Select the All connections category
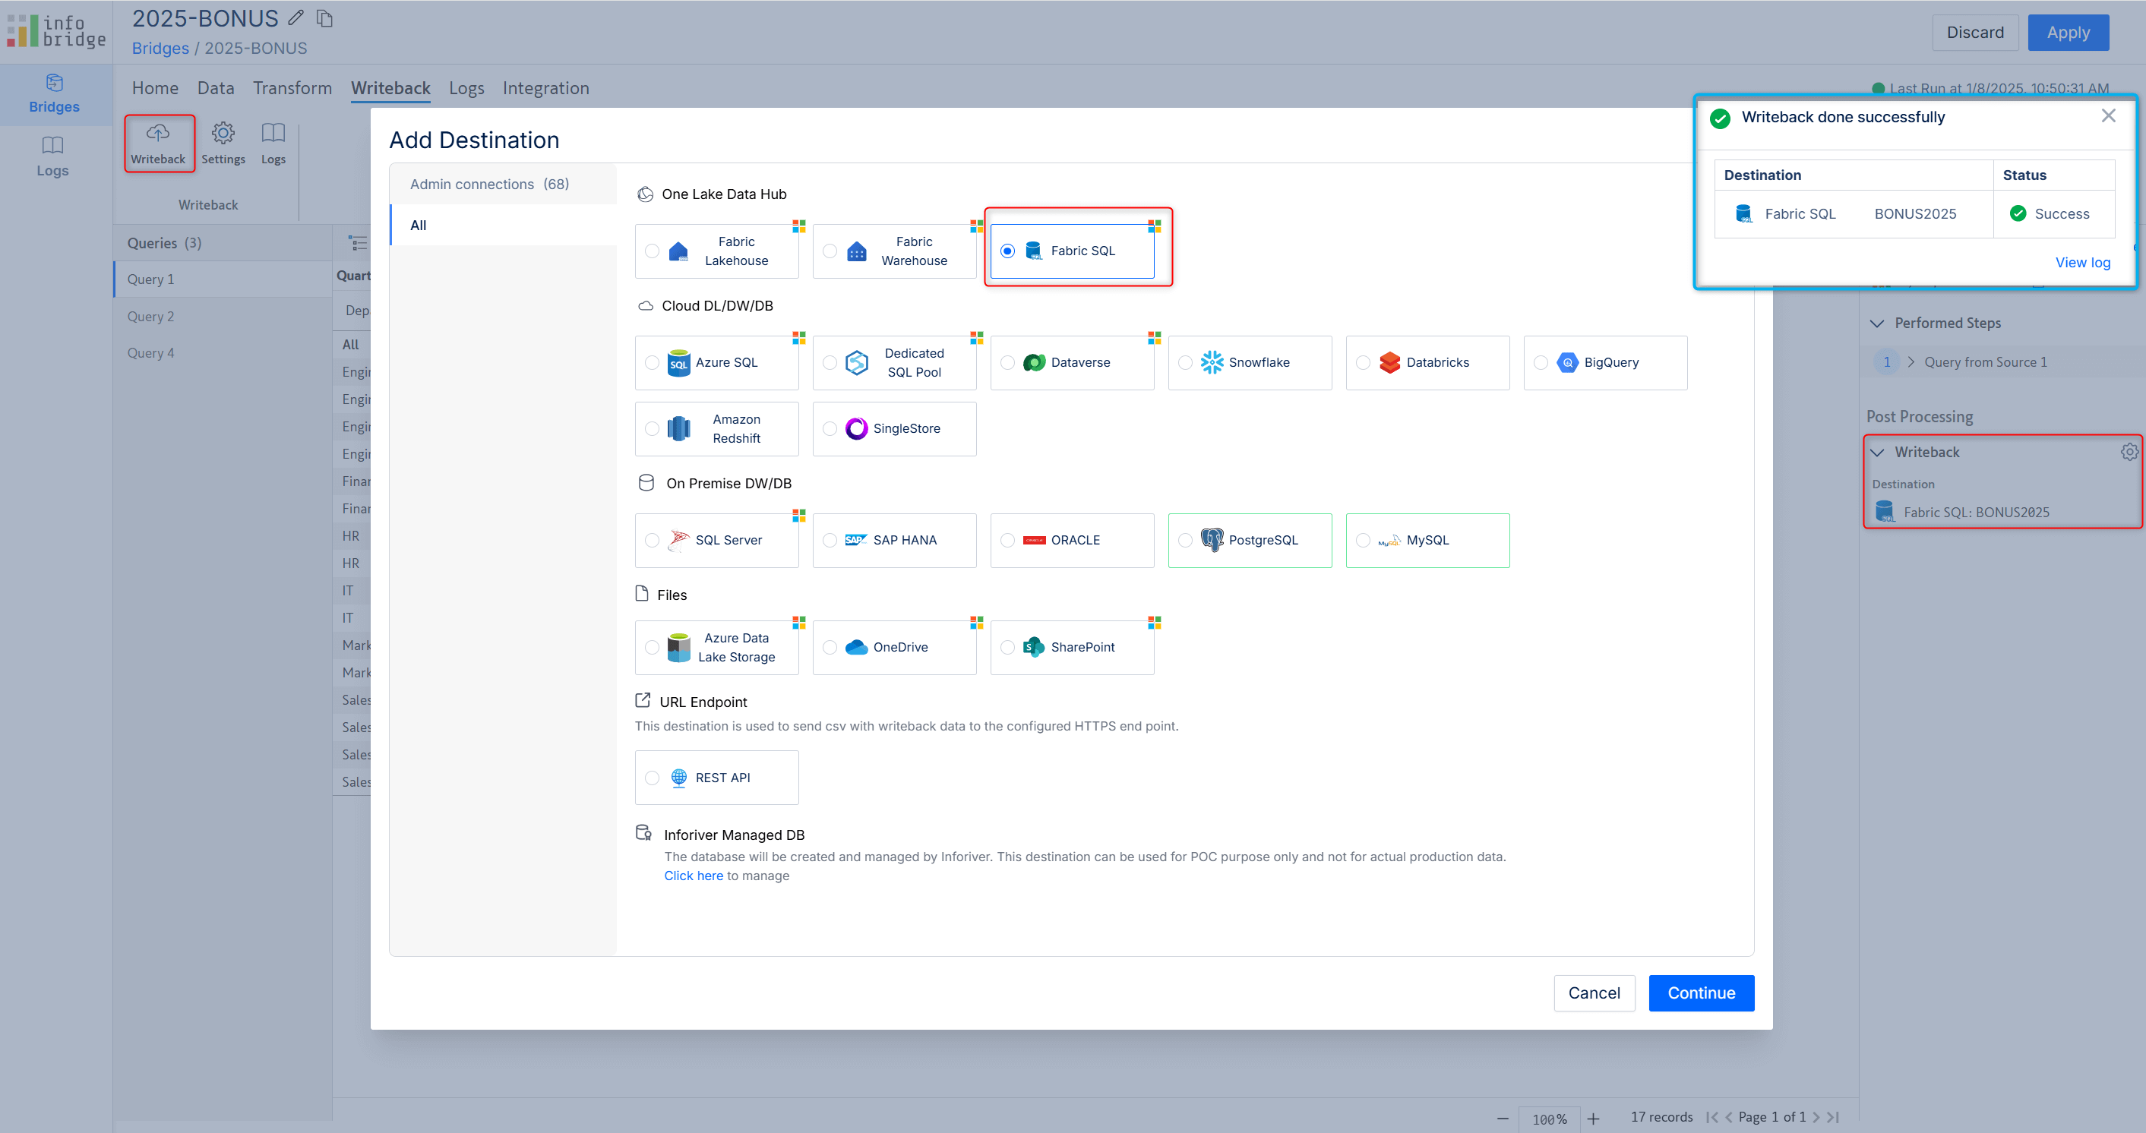The height and width of the screenshot is (1133, 2146). coord(504,226)
